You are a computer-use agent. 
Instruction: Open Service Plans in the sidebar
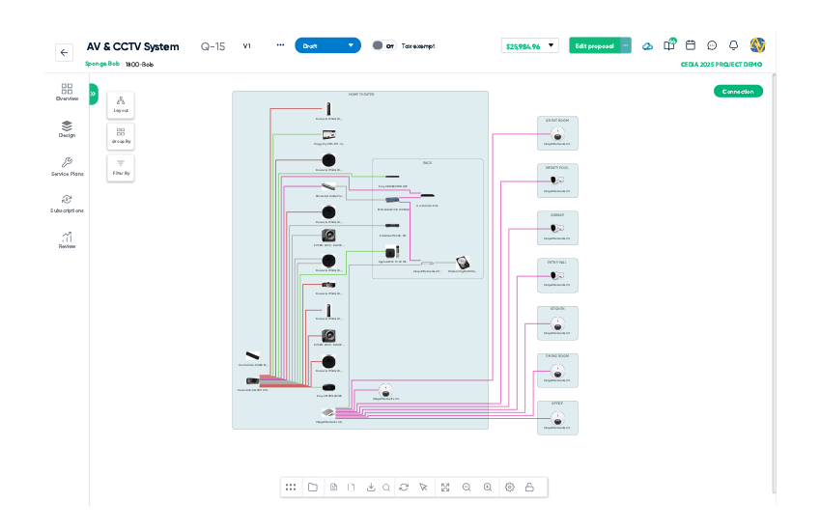coord(67,166)
